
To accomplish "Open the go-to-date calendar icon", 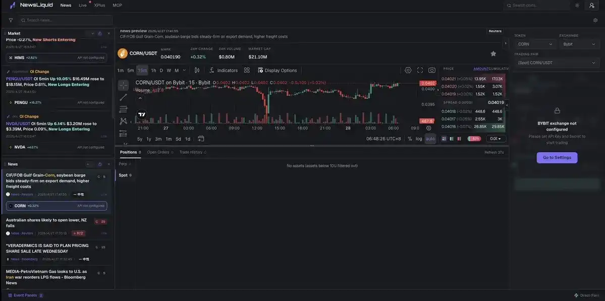I will click(201, 139).
